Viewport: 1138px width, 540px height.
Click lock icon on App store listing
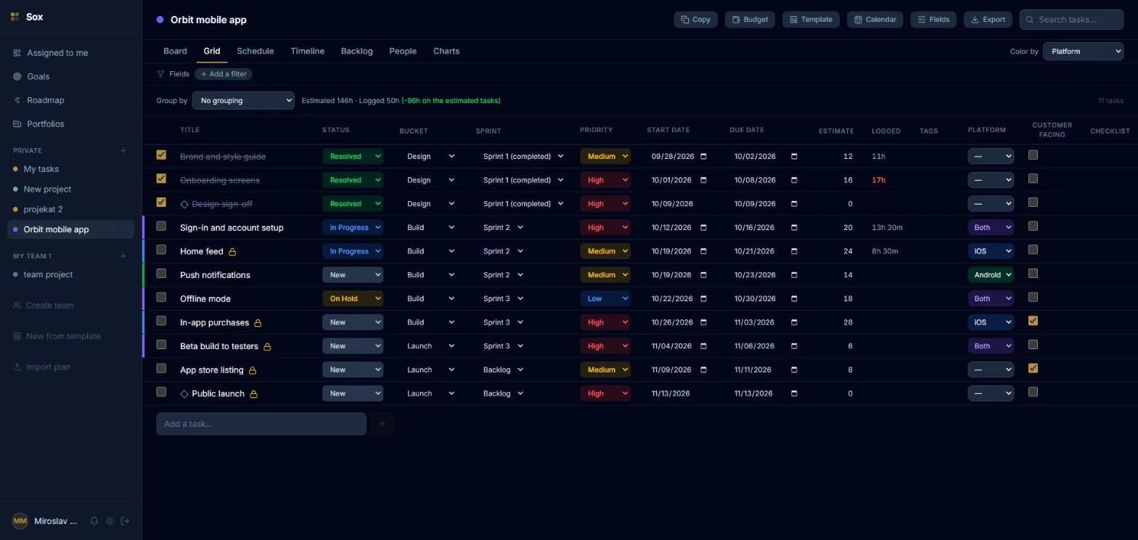[253, 370]
